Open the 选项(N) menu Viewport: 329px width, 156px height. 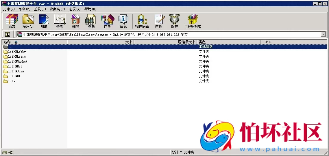75,9
